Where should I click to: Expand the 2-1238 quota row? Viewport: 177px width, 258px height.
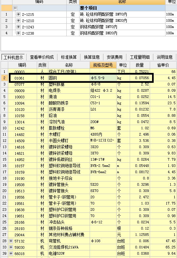(x=18, y=33)
